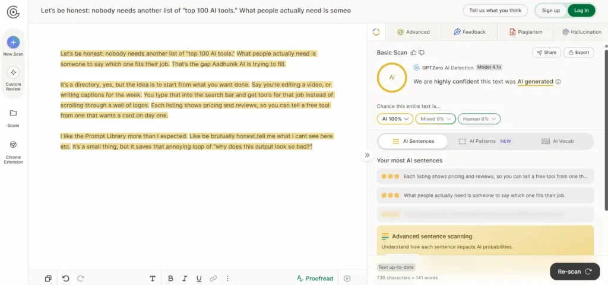Click the Share button
The image size is (608, 285).
click(546, 53)
